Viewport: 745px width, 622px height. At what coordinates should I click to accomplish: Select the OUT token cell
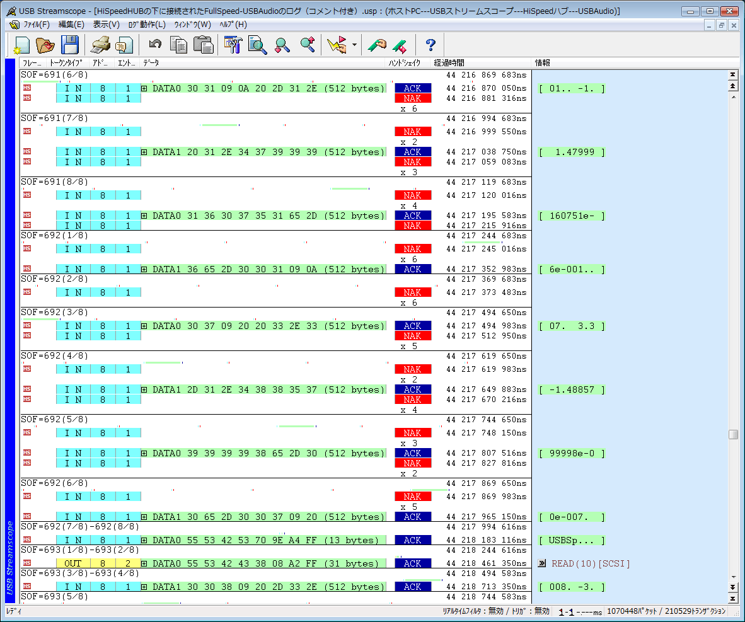[72, 563]
